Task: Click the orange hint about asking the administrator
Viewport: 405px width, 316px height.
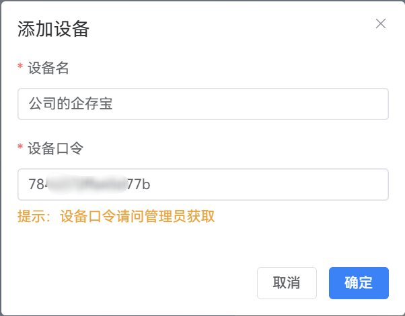Action: pyautogui.click(x=116, y=216)
